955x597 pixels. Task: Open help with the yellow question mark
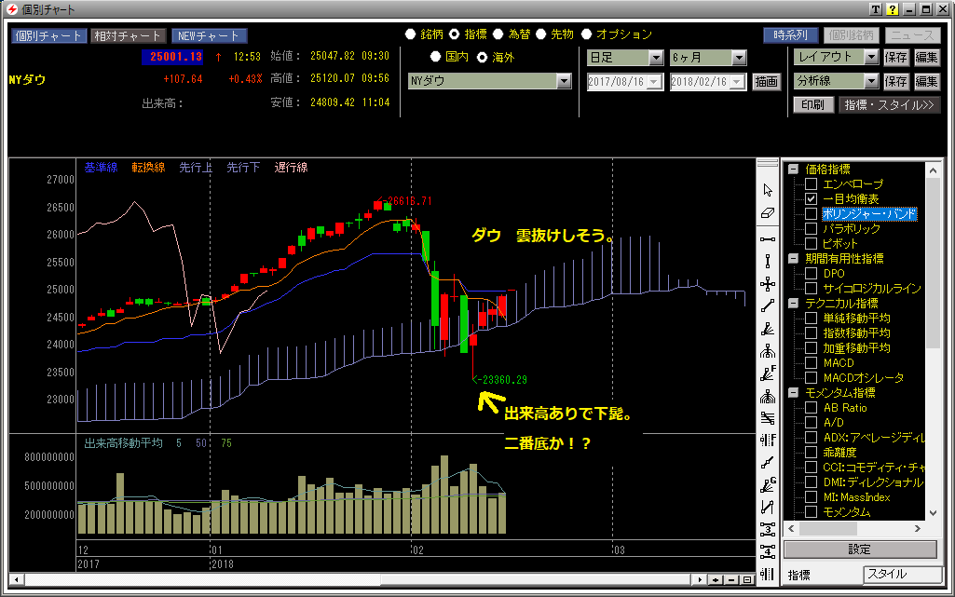[893, 9]
